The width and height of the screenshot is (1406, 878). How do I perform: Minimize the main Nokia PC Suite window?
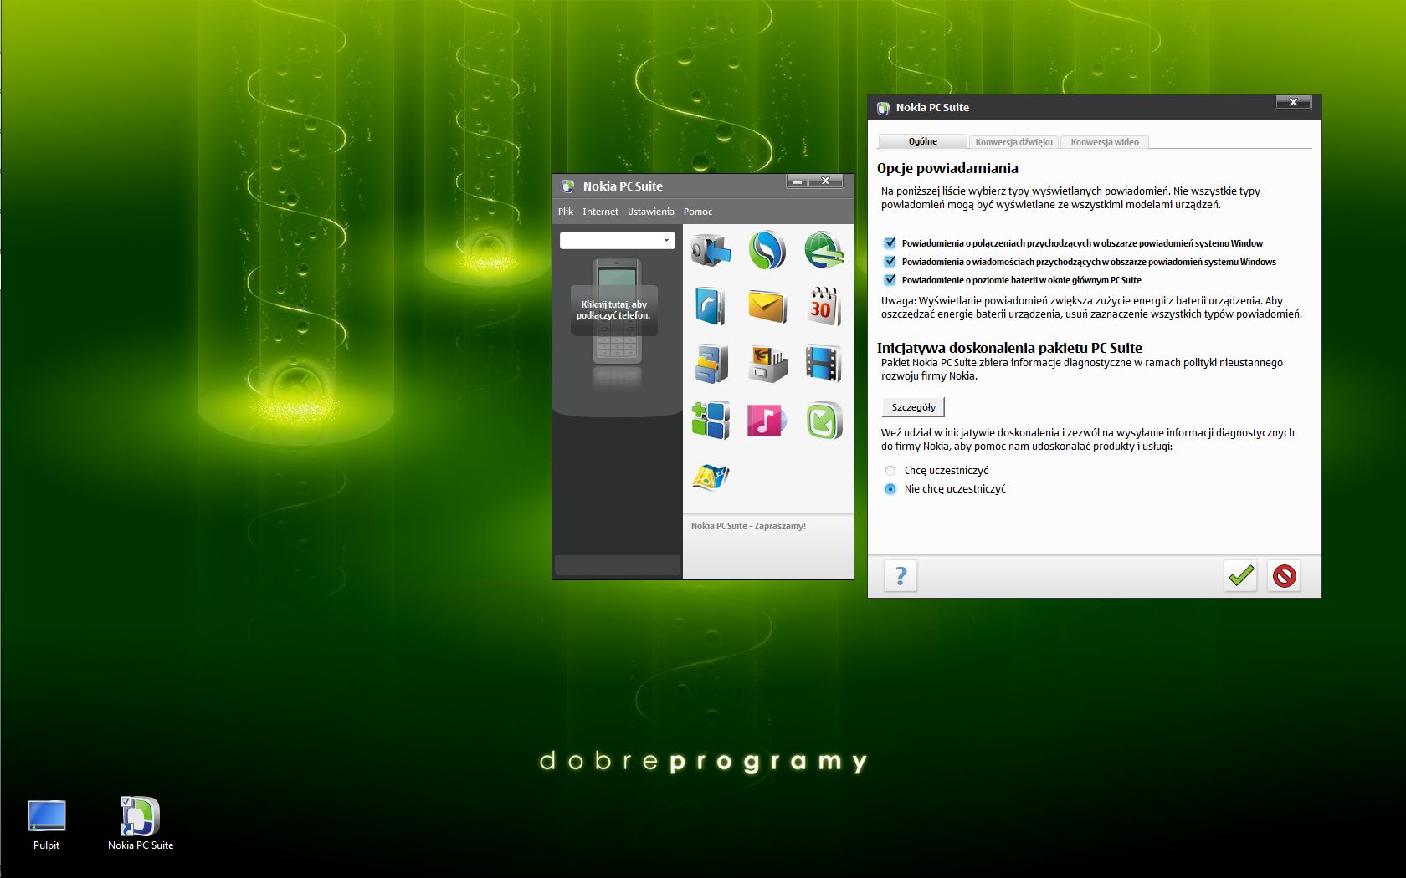point(797,181)
